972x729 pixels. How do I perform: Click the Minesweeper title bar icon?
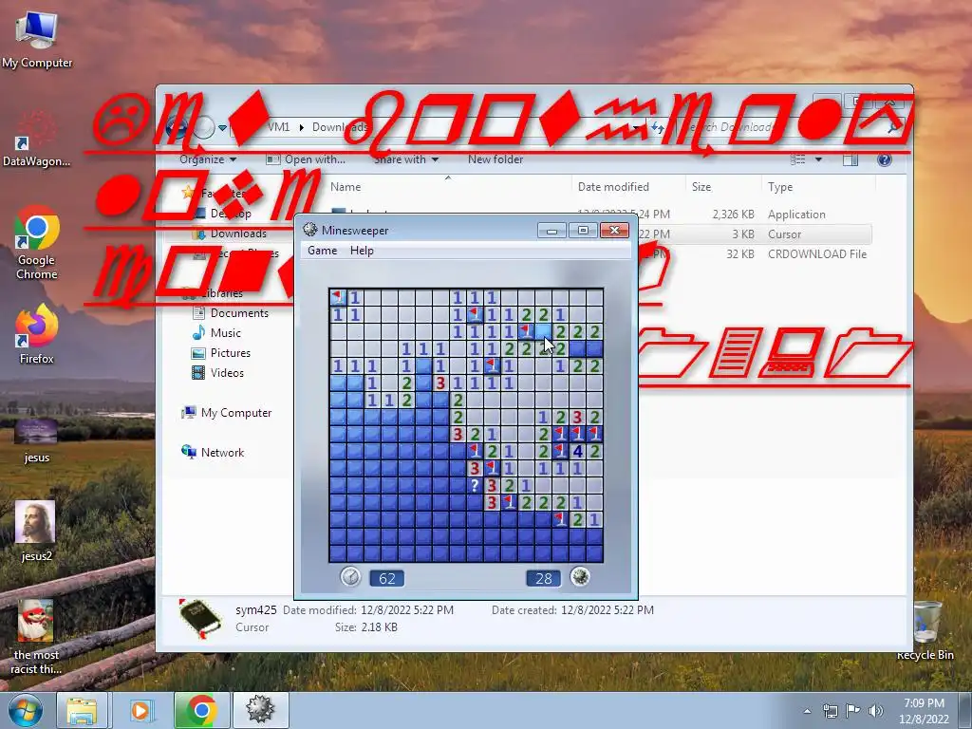tap(310, 230)
